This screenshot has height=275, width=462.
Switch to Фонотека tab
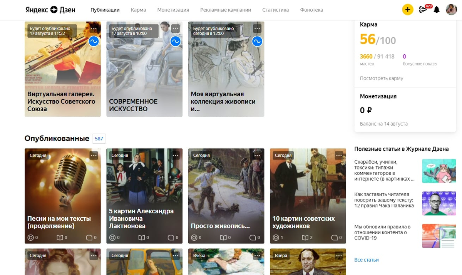click(x=311, y=10)
